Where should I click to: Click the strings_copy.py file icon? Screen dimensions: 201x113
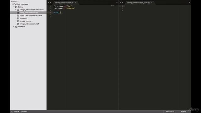(x=18, y=21)
